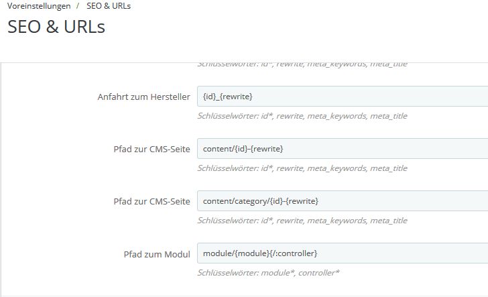Click the content/{id}-{rewrite} input field
The height and width of the screenshot is (297, 488).
pyautogui.click(x=342, y=149)
